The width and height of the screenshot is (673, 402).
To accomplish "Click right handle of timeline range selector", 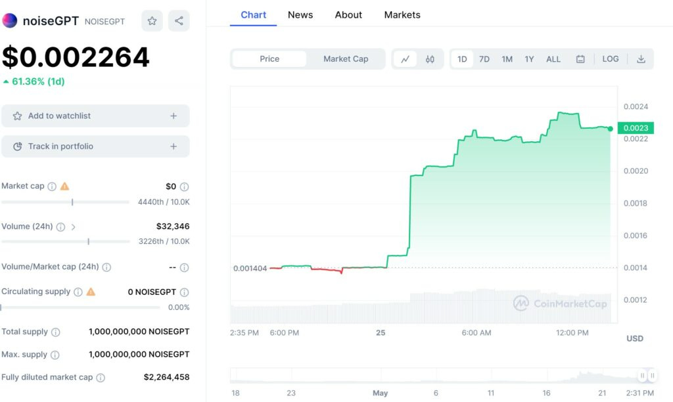I will tap(653, 376).
